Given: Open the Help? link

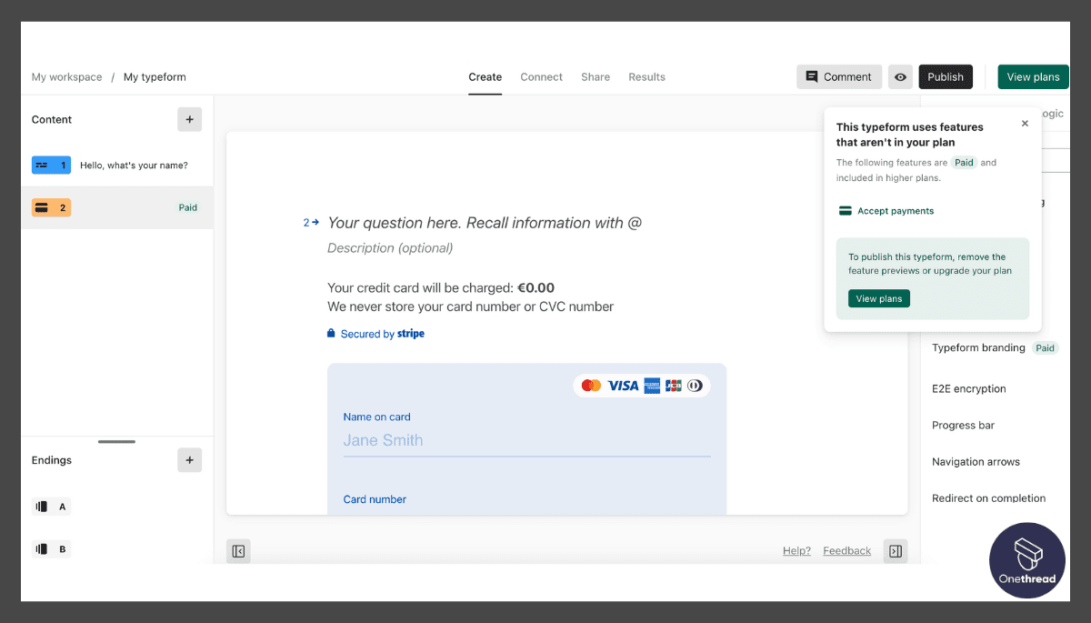Looking at the screenshot, I should [796, 551].
